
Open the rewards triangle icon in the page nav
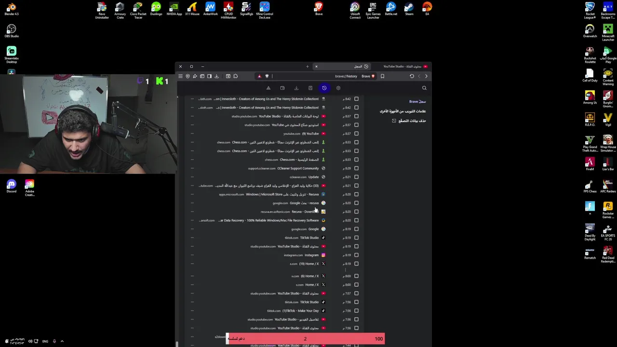[x=268, y=88]
